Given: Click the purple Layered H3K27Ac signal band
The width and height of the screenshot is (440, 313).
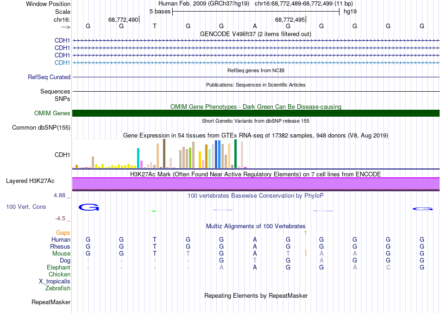Looking at the screenshot, I should (x=256, y=184).
